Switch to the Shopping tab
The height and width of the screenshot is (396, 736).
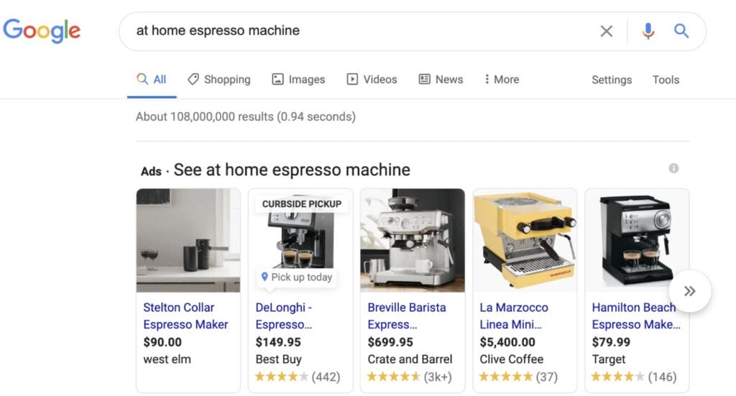(x=218, y=79)
